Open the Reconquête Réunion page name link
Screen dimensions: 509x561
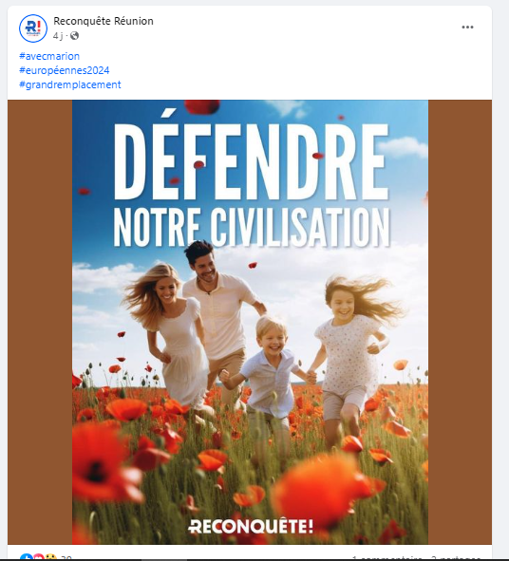coord(104,21)
